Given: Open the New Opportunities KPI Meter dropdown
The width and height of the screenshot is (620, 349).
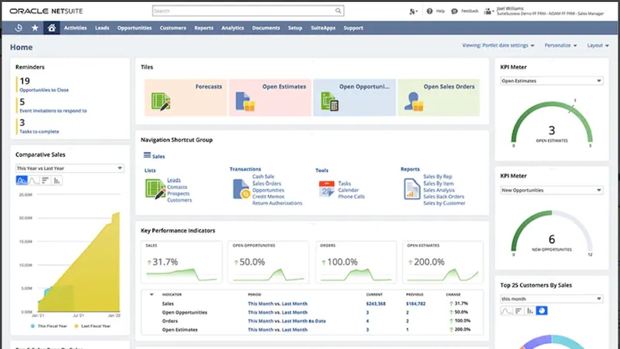Looking at the screenshot, I should point(552,190).
